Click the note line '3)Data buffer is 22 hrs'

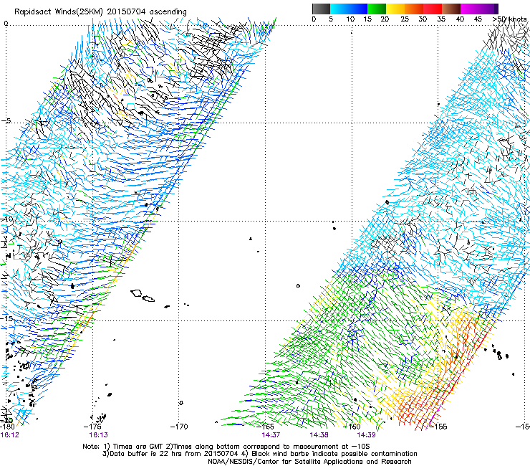[259, 454]
